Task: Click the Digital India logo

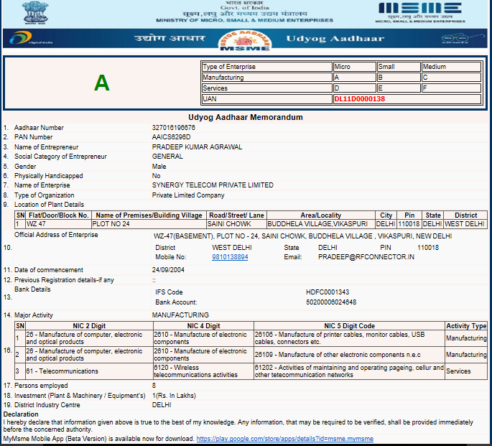Action: pyautogui.click(x=30, y=38)
